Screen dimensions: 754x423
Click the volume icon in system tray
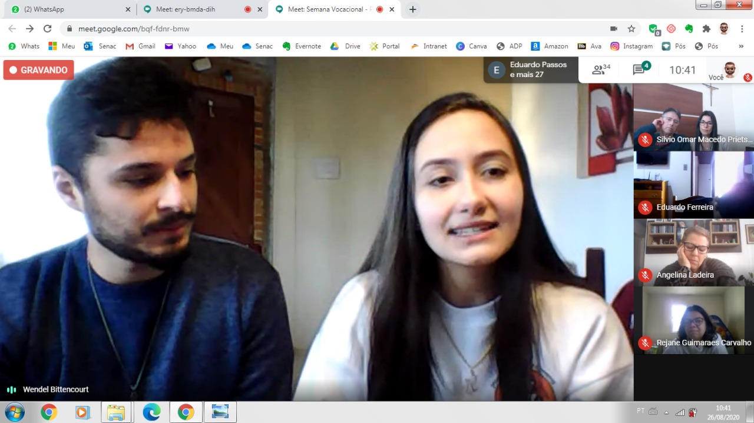click(x=693, y=412)
